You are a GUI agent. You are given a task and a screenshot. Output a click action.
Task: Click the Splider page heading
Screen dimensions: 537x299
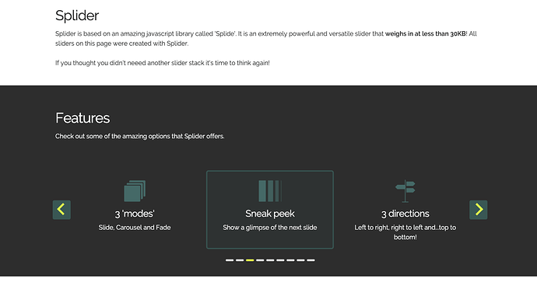(x=77, y=16)
